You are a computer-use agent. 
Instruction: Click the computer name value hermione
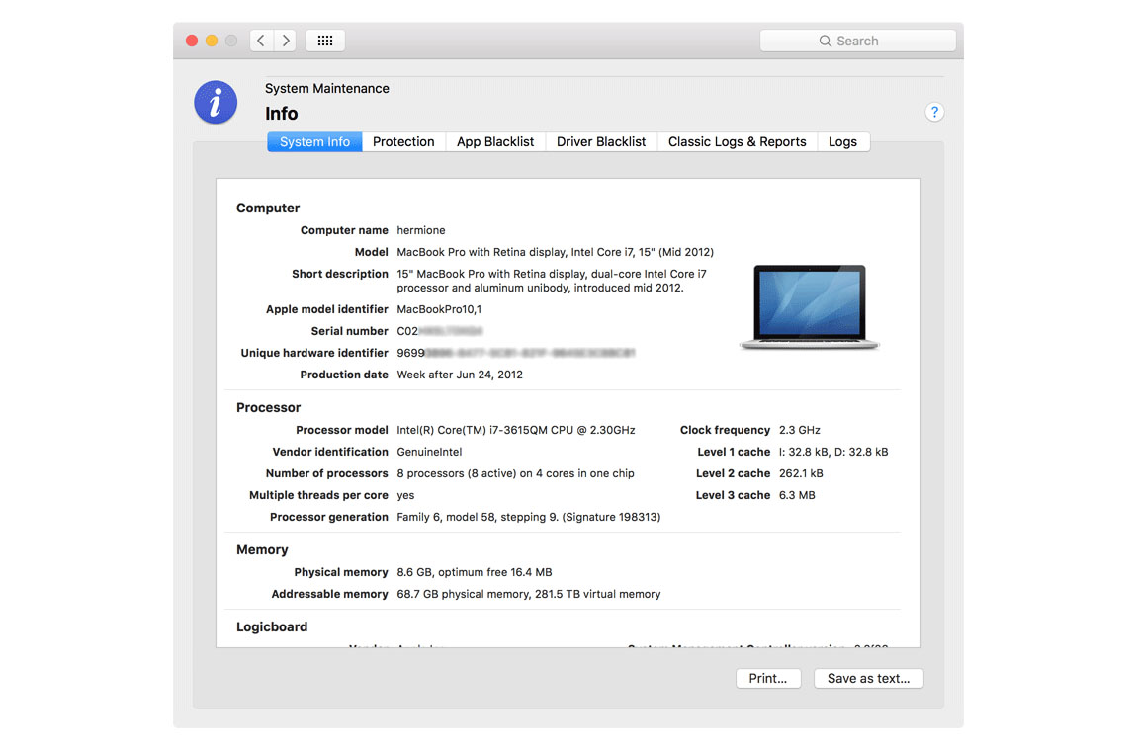(x=421, y=230)
